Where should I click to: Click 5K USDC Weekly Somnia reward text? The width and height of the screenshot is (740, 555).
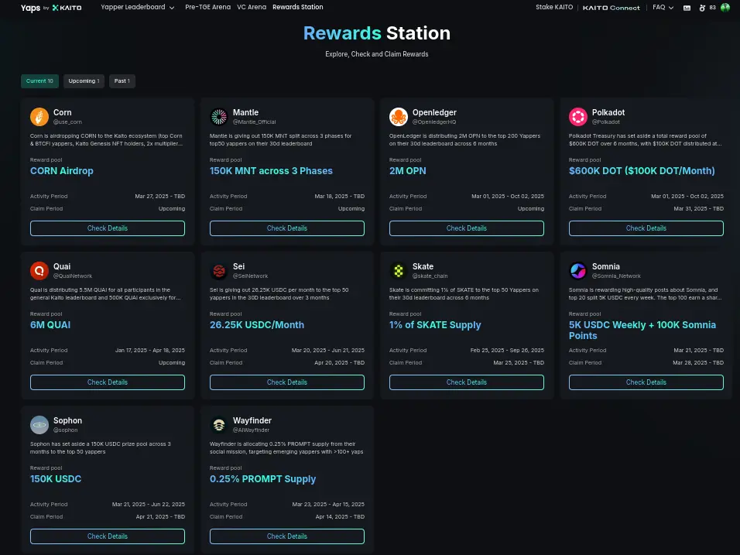(642, 331)
